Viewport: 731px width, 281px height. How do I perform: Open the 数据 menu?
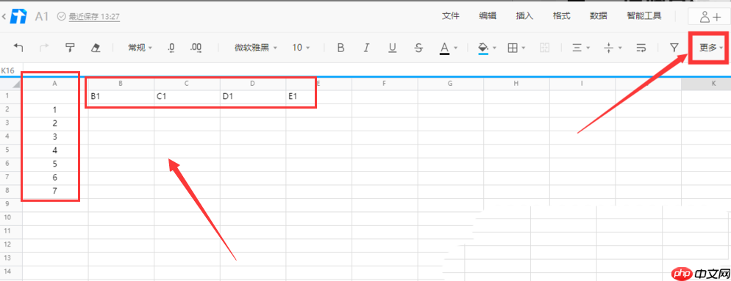598,16
